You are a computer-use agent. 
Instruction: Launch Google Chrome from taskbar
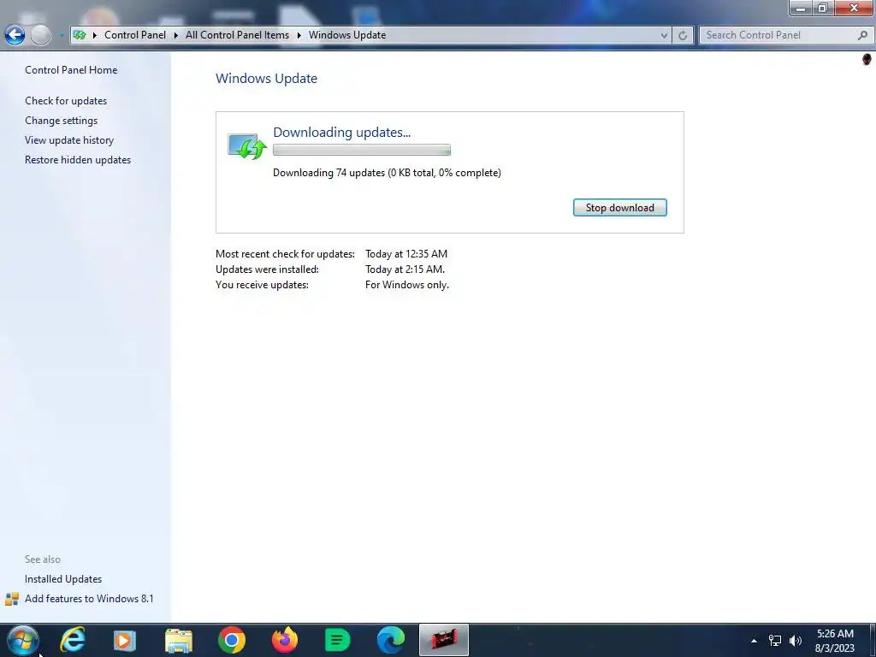point(231,640)
